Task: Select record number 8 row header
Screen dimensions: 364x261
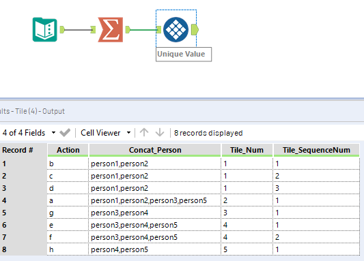Action: coord(23,249)
